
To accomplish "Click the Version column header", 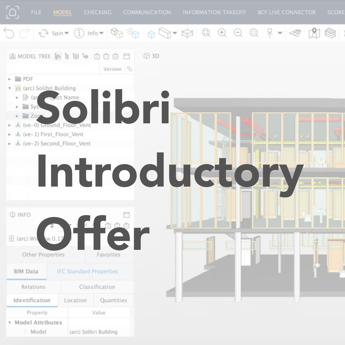I will (112, 69).
